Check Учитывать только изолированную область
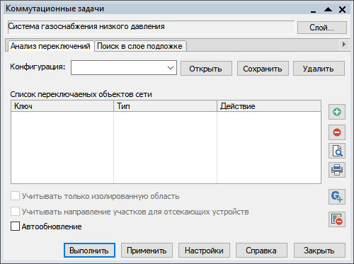Screen dimensions: 354x264 15,196
